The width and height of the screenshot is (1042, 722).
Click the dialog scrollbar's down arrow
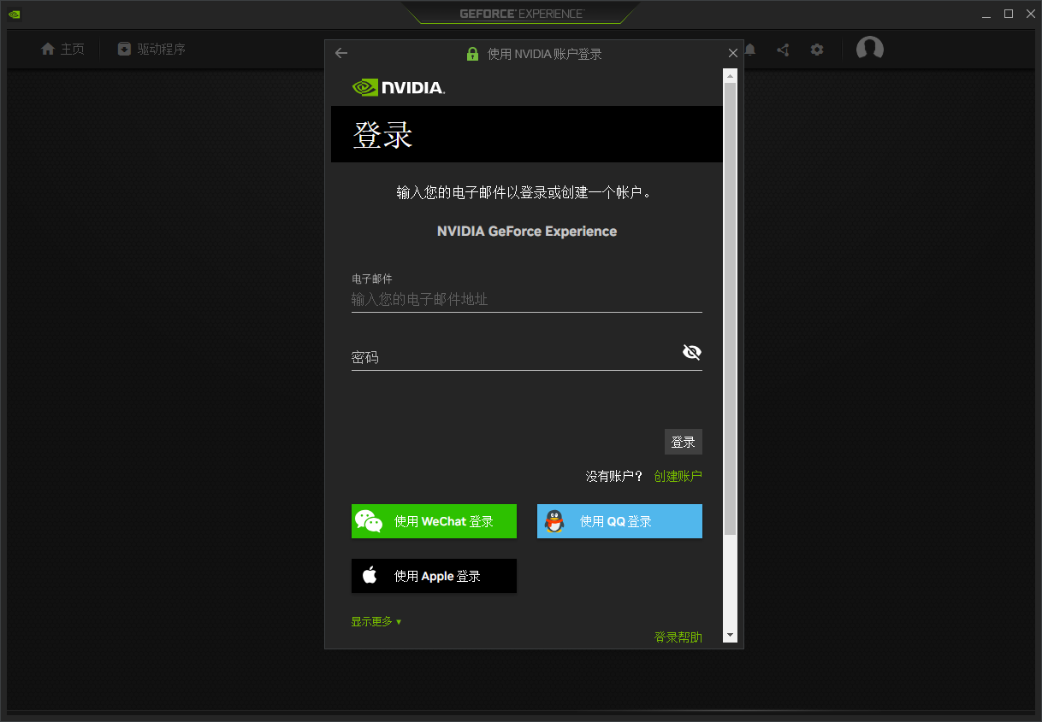pos(730,635)
